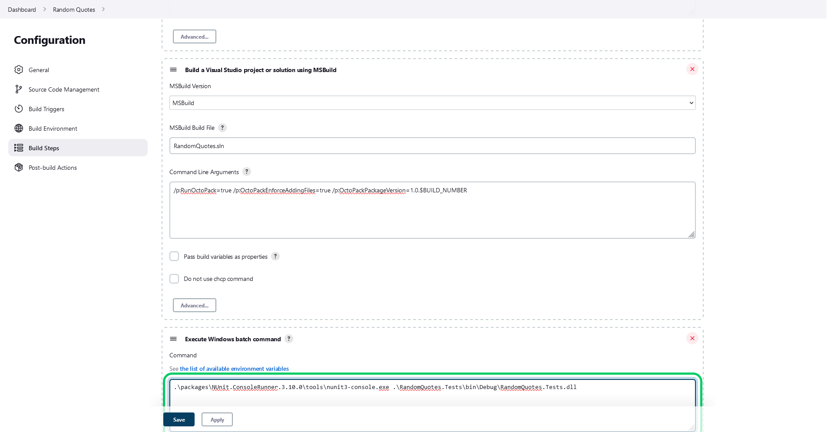Image resolution: width=834 pixels, height=432 pixels.
Task: Click the Build Environment globe icon
Action: [x=19, y=128]
